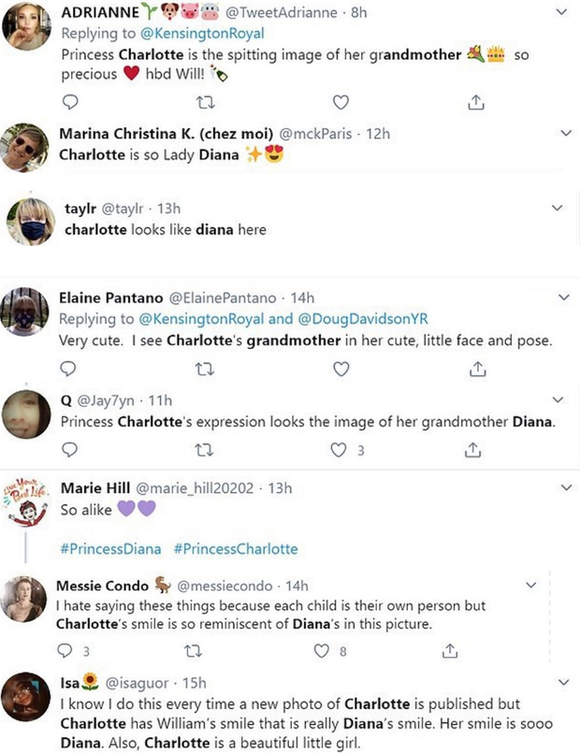Like Q @Jay7yn's tweet with 3 likes

click(341, 450)
